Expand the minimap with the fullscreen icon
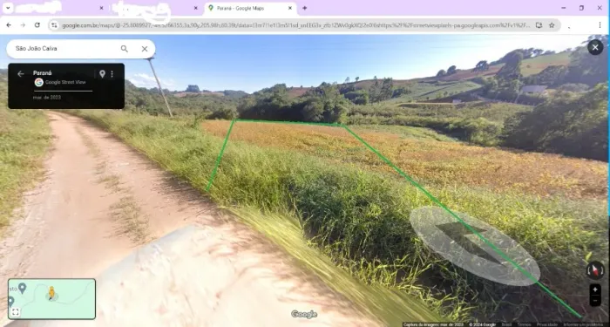The width and height of the screenshot is (610, 327). 15,312
